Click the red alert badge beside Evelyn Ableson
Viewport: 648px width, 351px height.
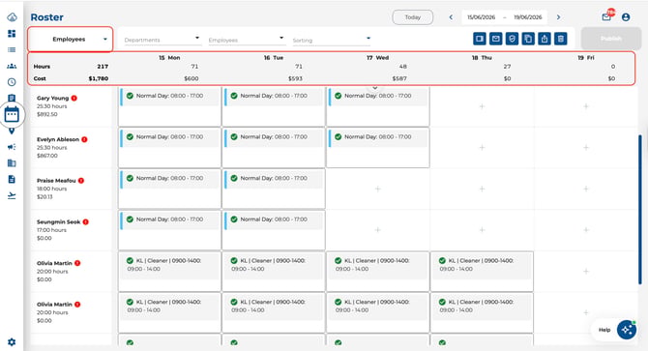tap(84, 139)
